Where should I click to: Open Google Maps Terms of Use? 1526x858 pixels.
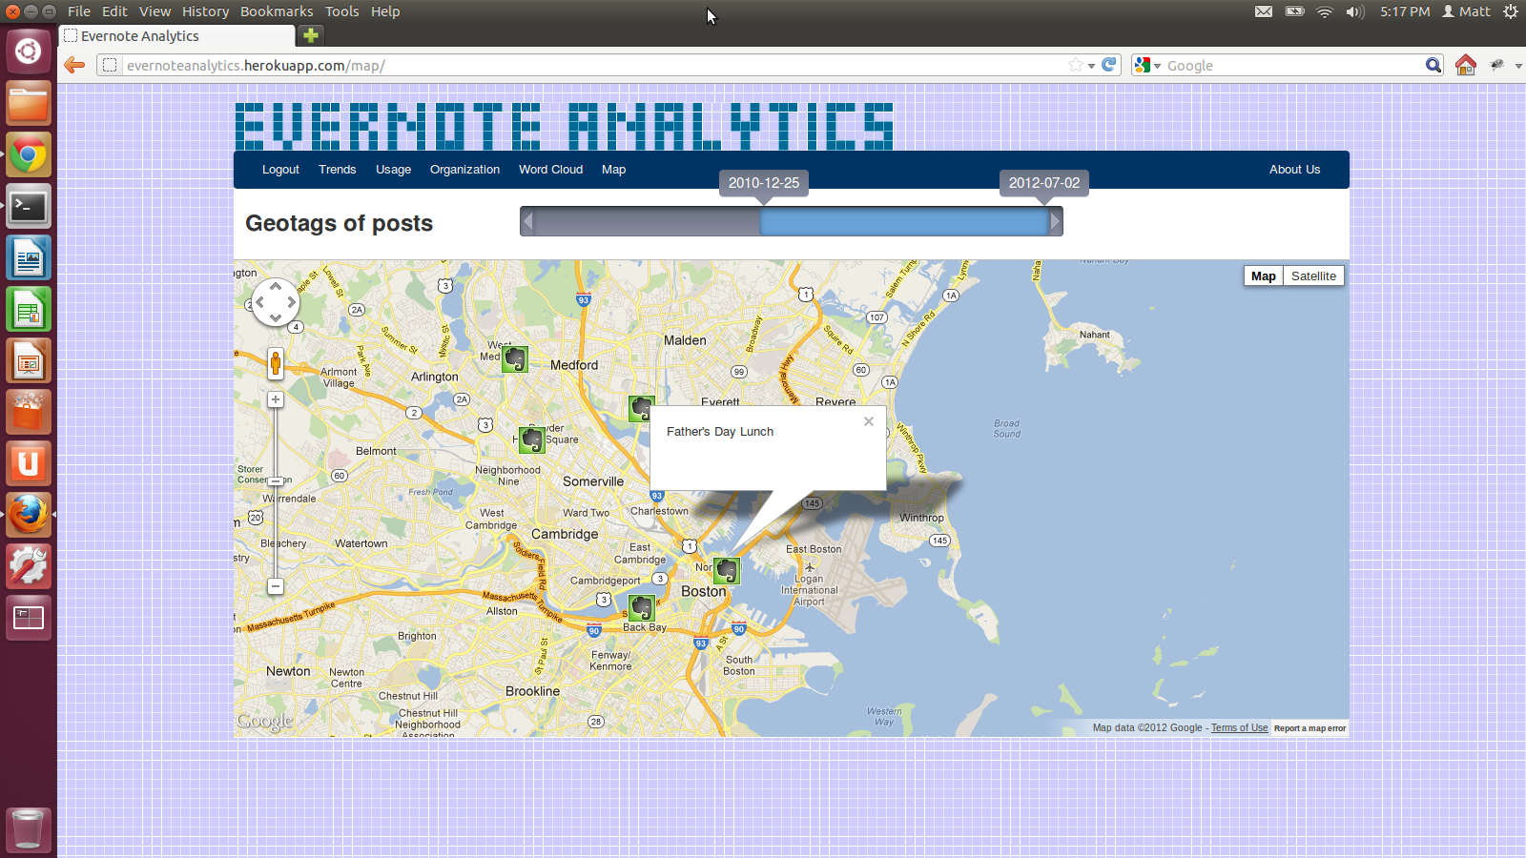tap(1240, 727)
